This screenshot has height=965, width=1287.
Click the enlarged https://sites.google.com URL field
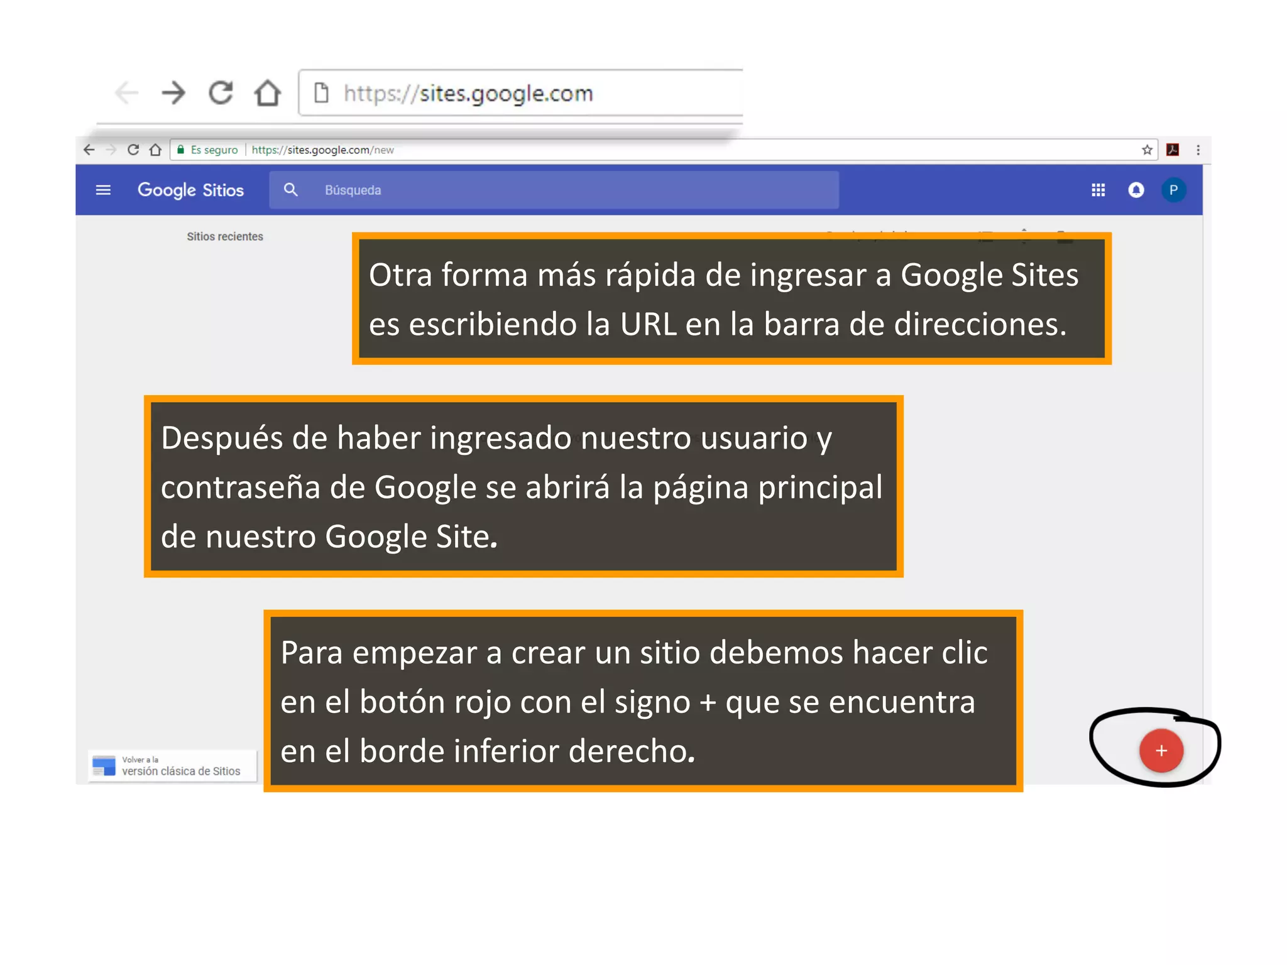pos(522,93)
